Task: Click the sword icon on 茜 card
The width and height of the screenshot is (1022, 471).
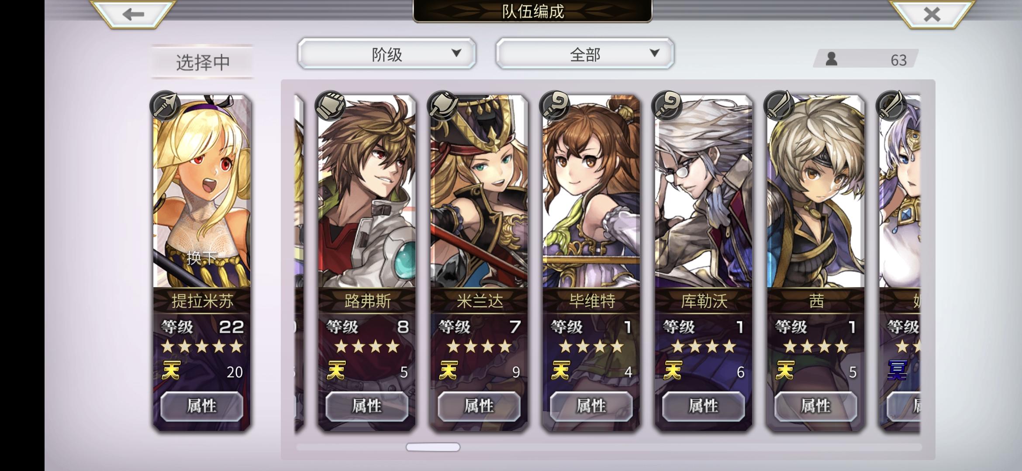Action: (779, 106)
